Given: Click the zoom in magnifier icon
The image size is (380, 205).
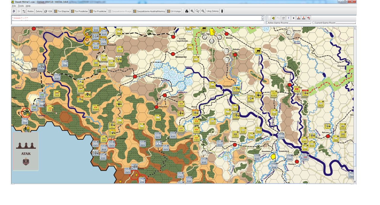Looking at the screenshot, I should pyautogui.click(x=192, y=11).
